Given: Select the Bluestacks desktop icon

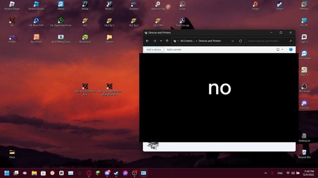Looking at the screenshot, I should (85, 39).
